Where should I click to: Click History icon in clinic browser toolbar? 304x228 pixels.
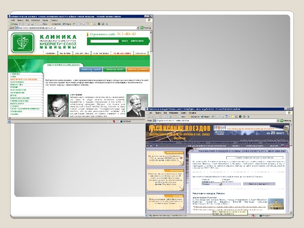point(74,24)
